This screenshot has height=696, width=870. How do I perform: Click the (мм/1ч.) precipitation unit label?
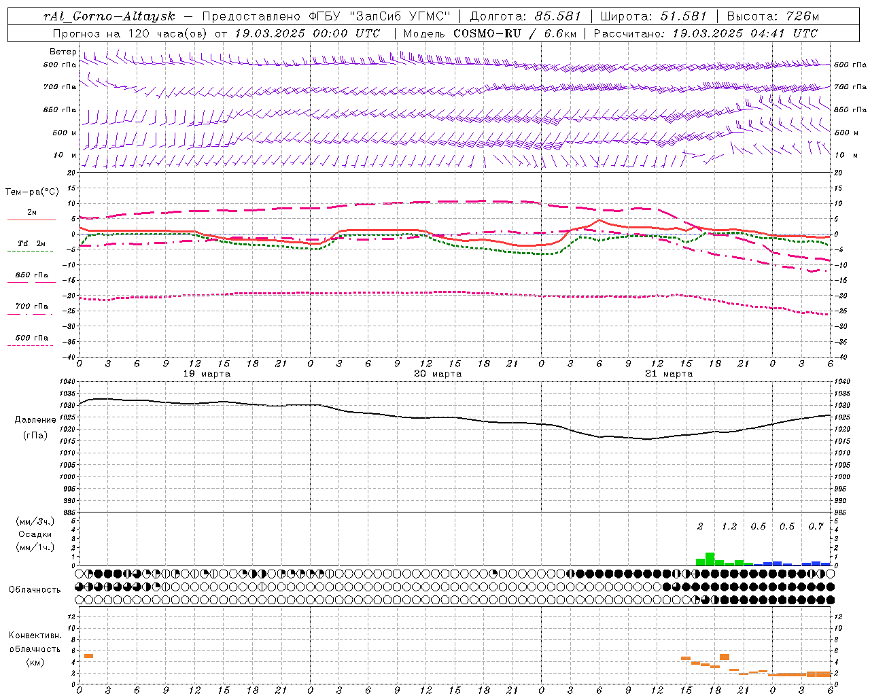pyautogui.click(x=35, y=547)
